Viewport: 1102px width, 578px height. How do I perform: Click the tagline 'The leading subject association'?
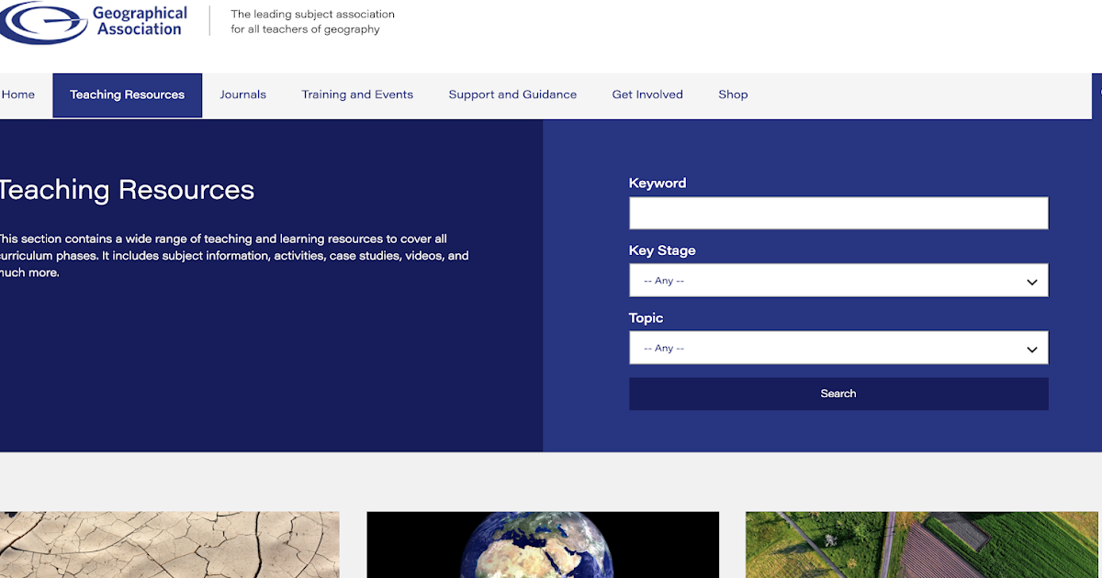coord(312,15)
